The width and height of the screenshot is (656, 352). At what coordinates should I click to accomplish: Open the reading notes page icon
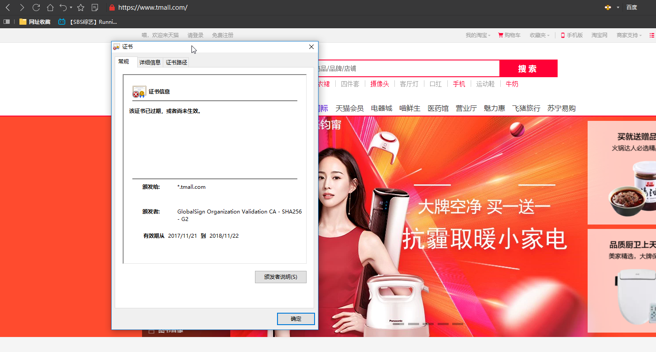[95, 7]
